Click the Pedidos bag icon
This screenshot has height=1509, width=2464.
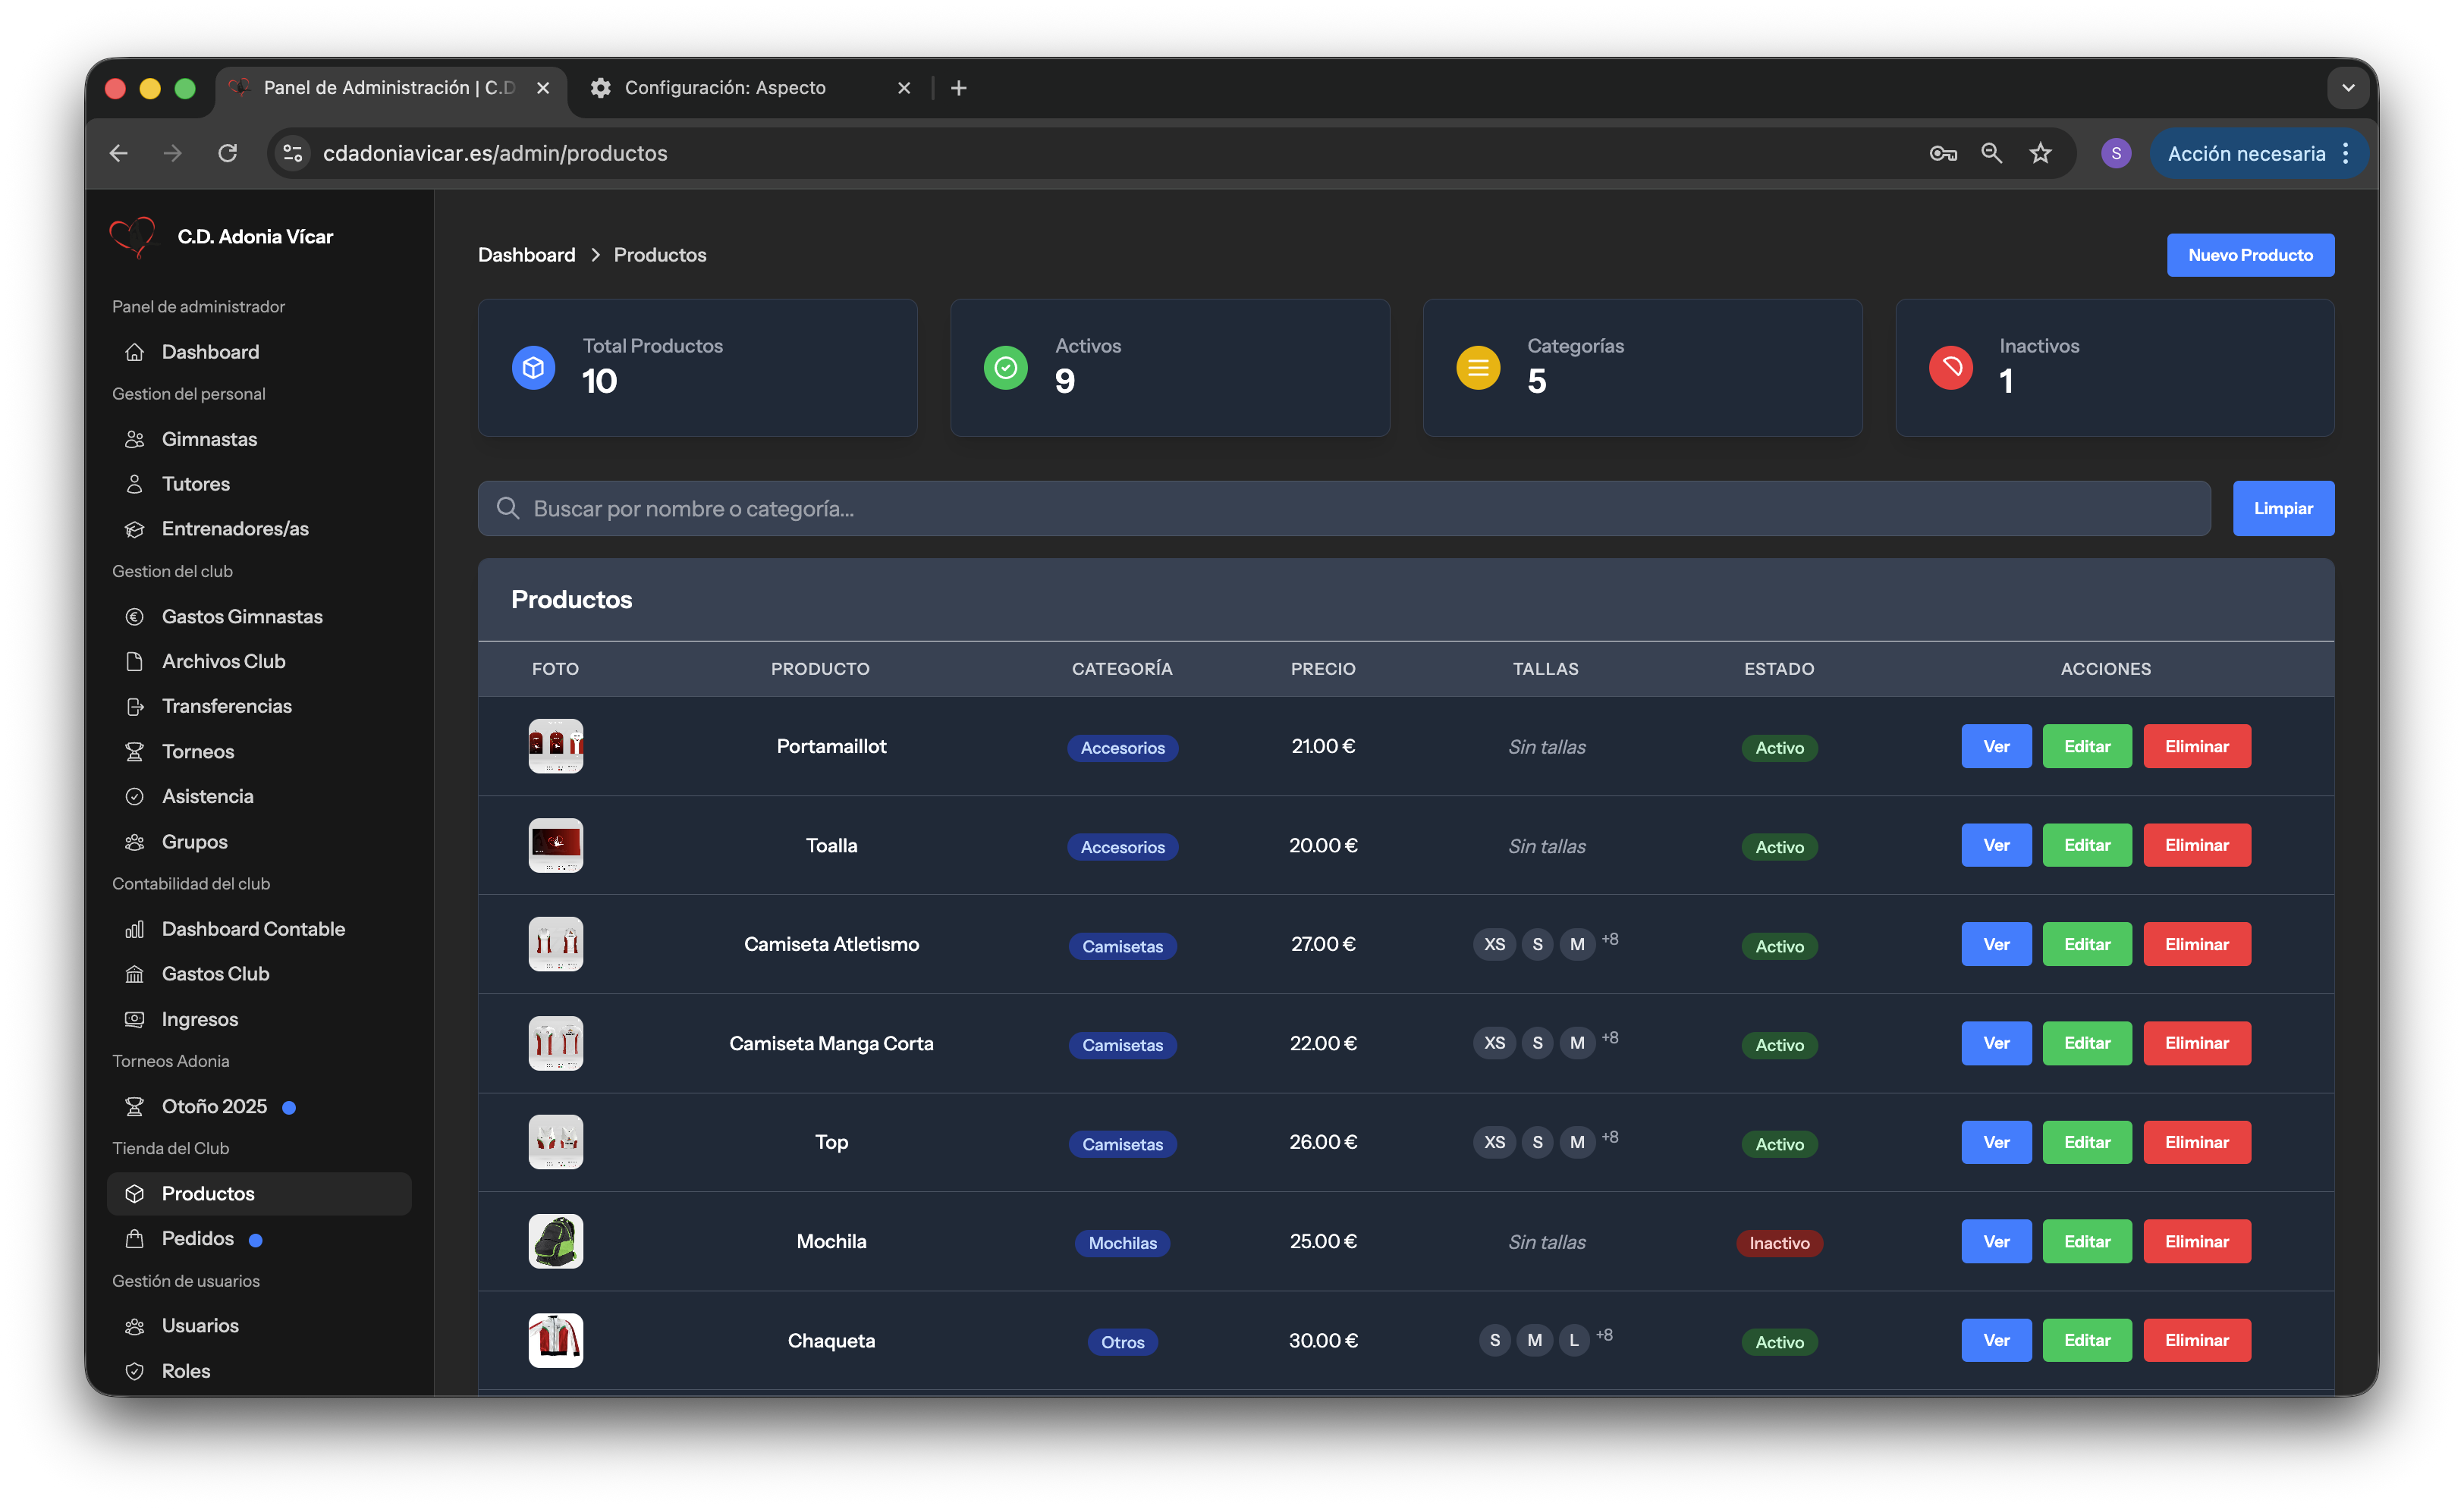click(136, 1238)
